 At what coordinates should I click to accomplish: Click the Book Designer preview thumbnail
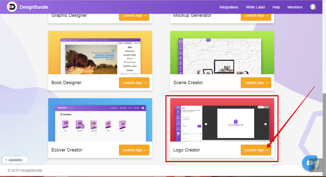tap(100, 53)
